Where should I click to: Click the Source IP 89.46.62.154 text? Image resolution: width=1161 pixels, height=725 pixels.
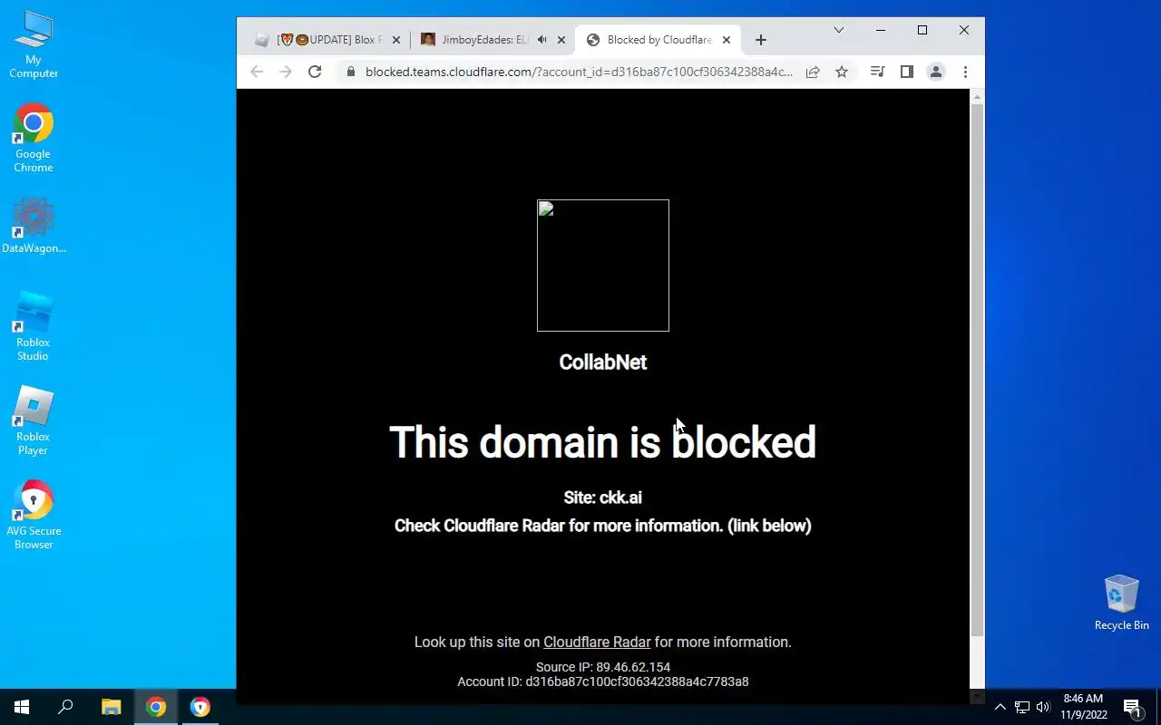pos(603,667)
